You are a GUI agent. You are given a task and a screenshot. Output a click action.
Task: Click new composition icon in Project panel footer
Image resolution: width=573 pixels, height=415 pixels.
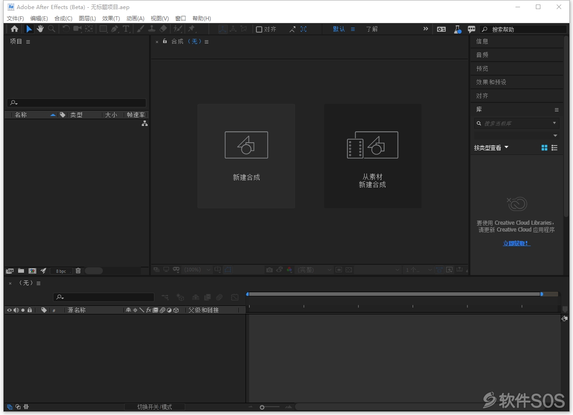[x=32, y=270]
